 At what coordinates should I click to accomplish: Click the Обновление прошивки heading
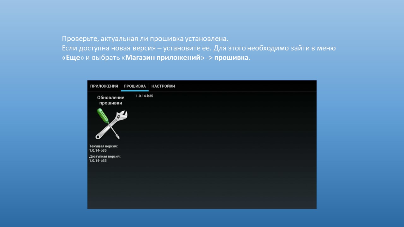coord(111,100)
